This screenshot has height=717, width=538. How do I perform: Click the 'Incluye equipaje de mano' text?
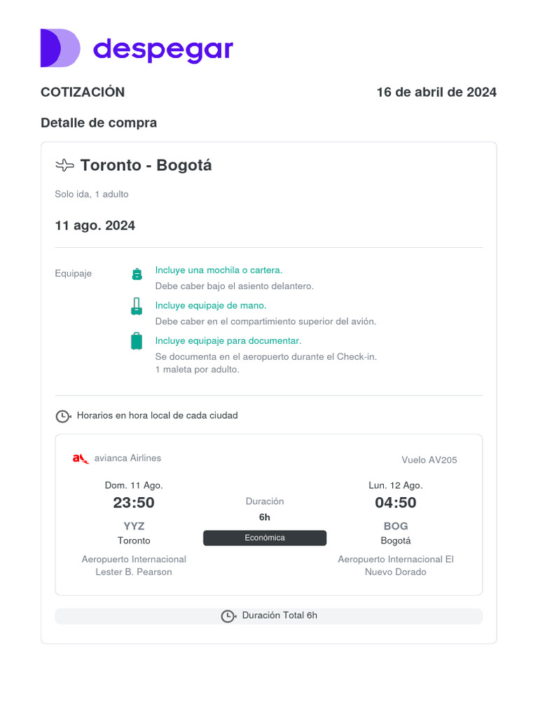(x=211, y=305)
